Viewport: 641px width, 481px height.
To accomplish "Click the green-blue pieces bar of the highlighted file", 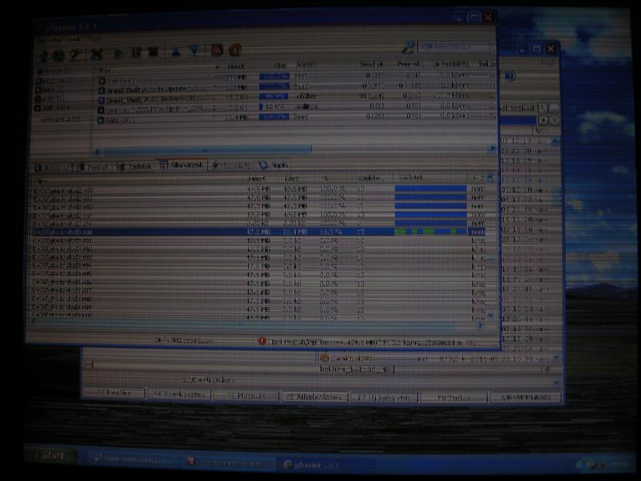I will pos(431,232).
